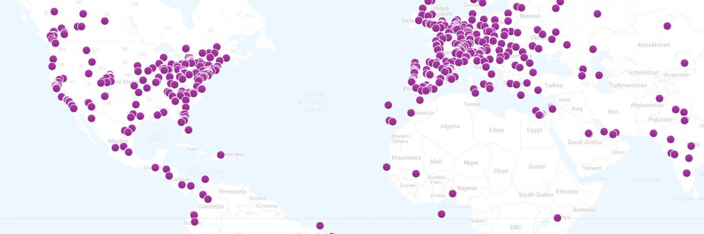Open the lone marker in northern Kazakhstan

coord(667,26)
